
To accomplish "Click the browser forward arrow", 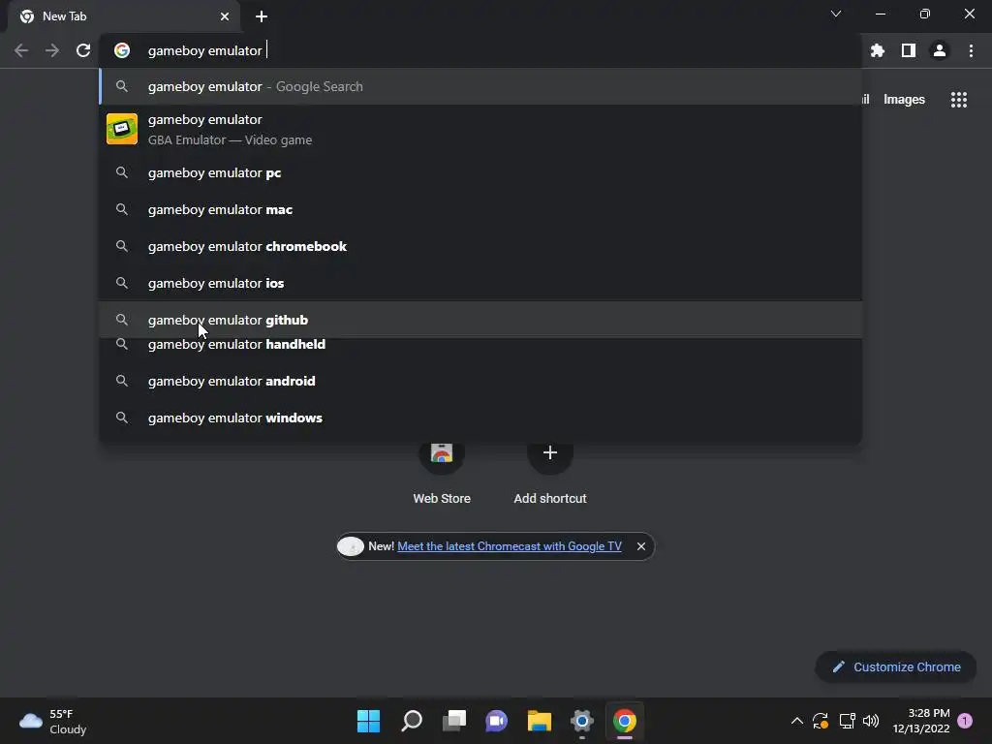I will pos(52,50).
